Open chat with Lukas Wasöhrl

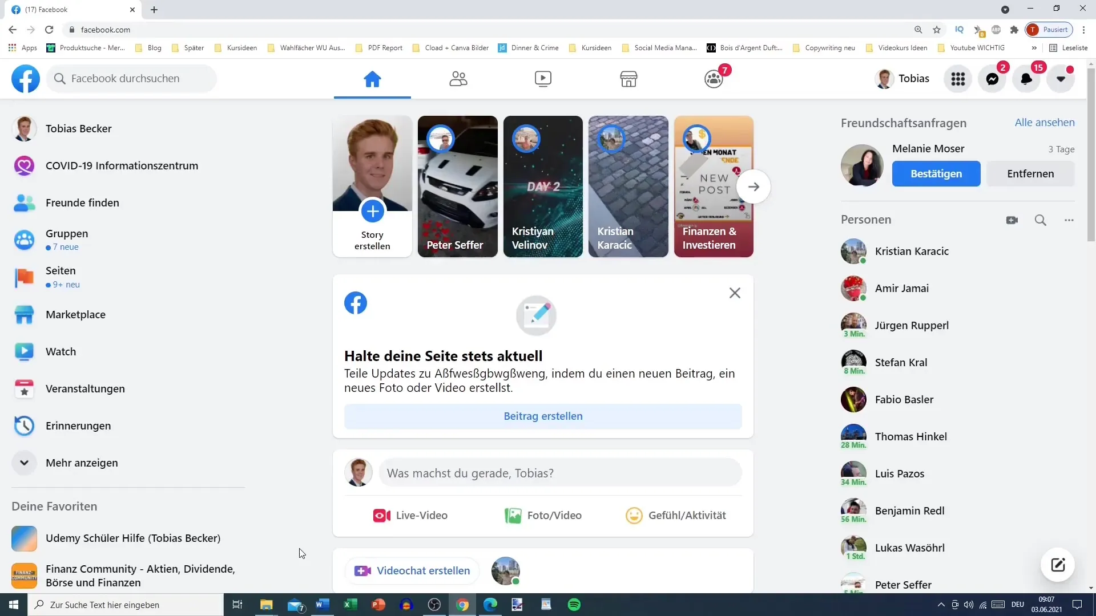[x=957, y=548]
